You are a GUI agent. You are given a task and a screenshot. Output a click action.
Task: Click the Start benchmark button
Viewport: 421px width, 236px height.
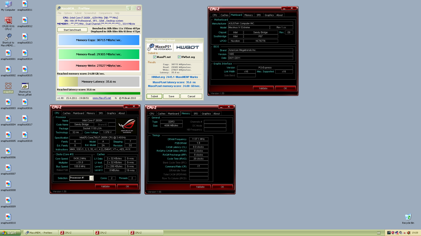click(x=72, y=30)
